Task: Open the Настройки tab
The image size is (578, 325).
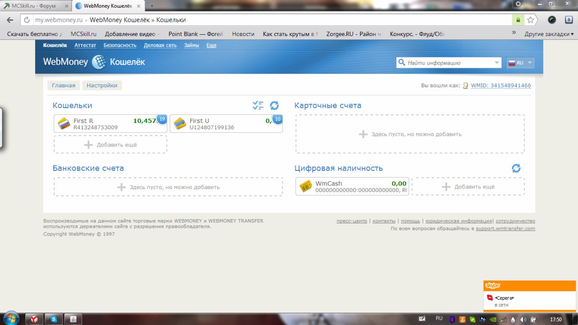Action: (x=102, y=85)
